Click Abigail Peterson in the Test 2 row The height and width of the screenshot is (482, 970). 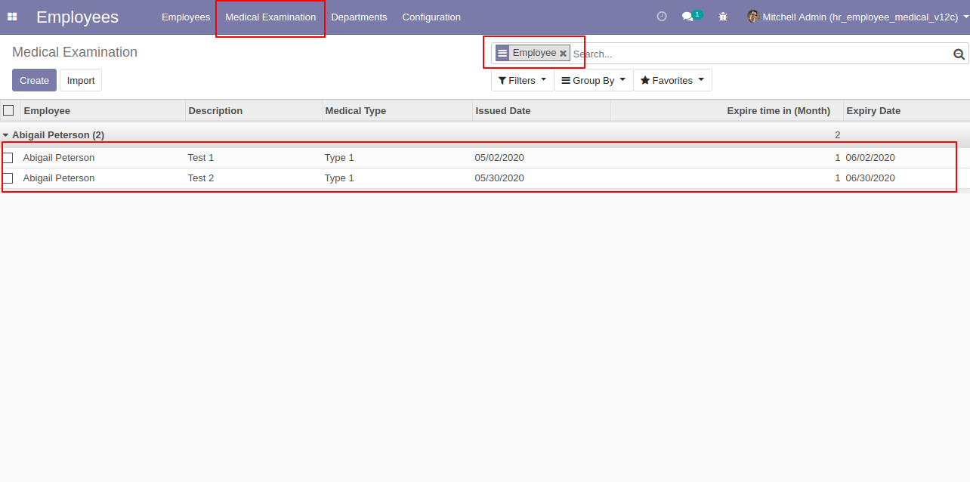59,178
